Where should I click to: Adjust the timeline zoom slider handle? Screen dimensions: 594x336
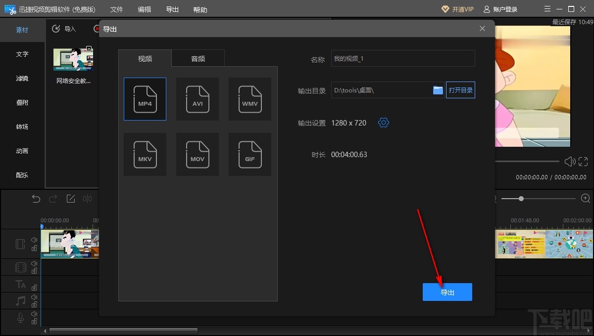[x=521, y=199]
